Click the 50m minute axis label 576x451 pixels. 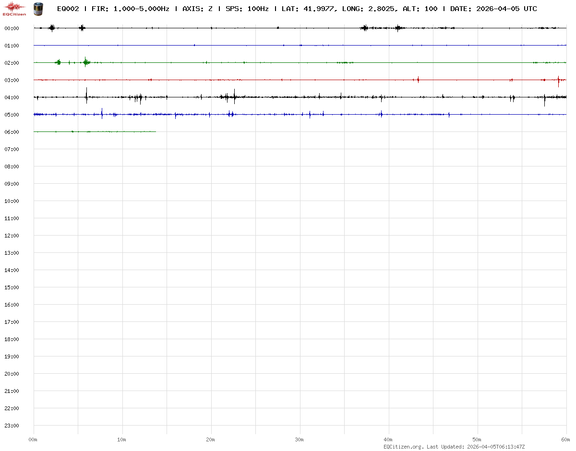477,439
